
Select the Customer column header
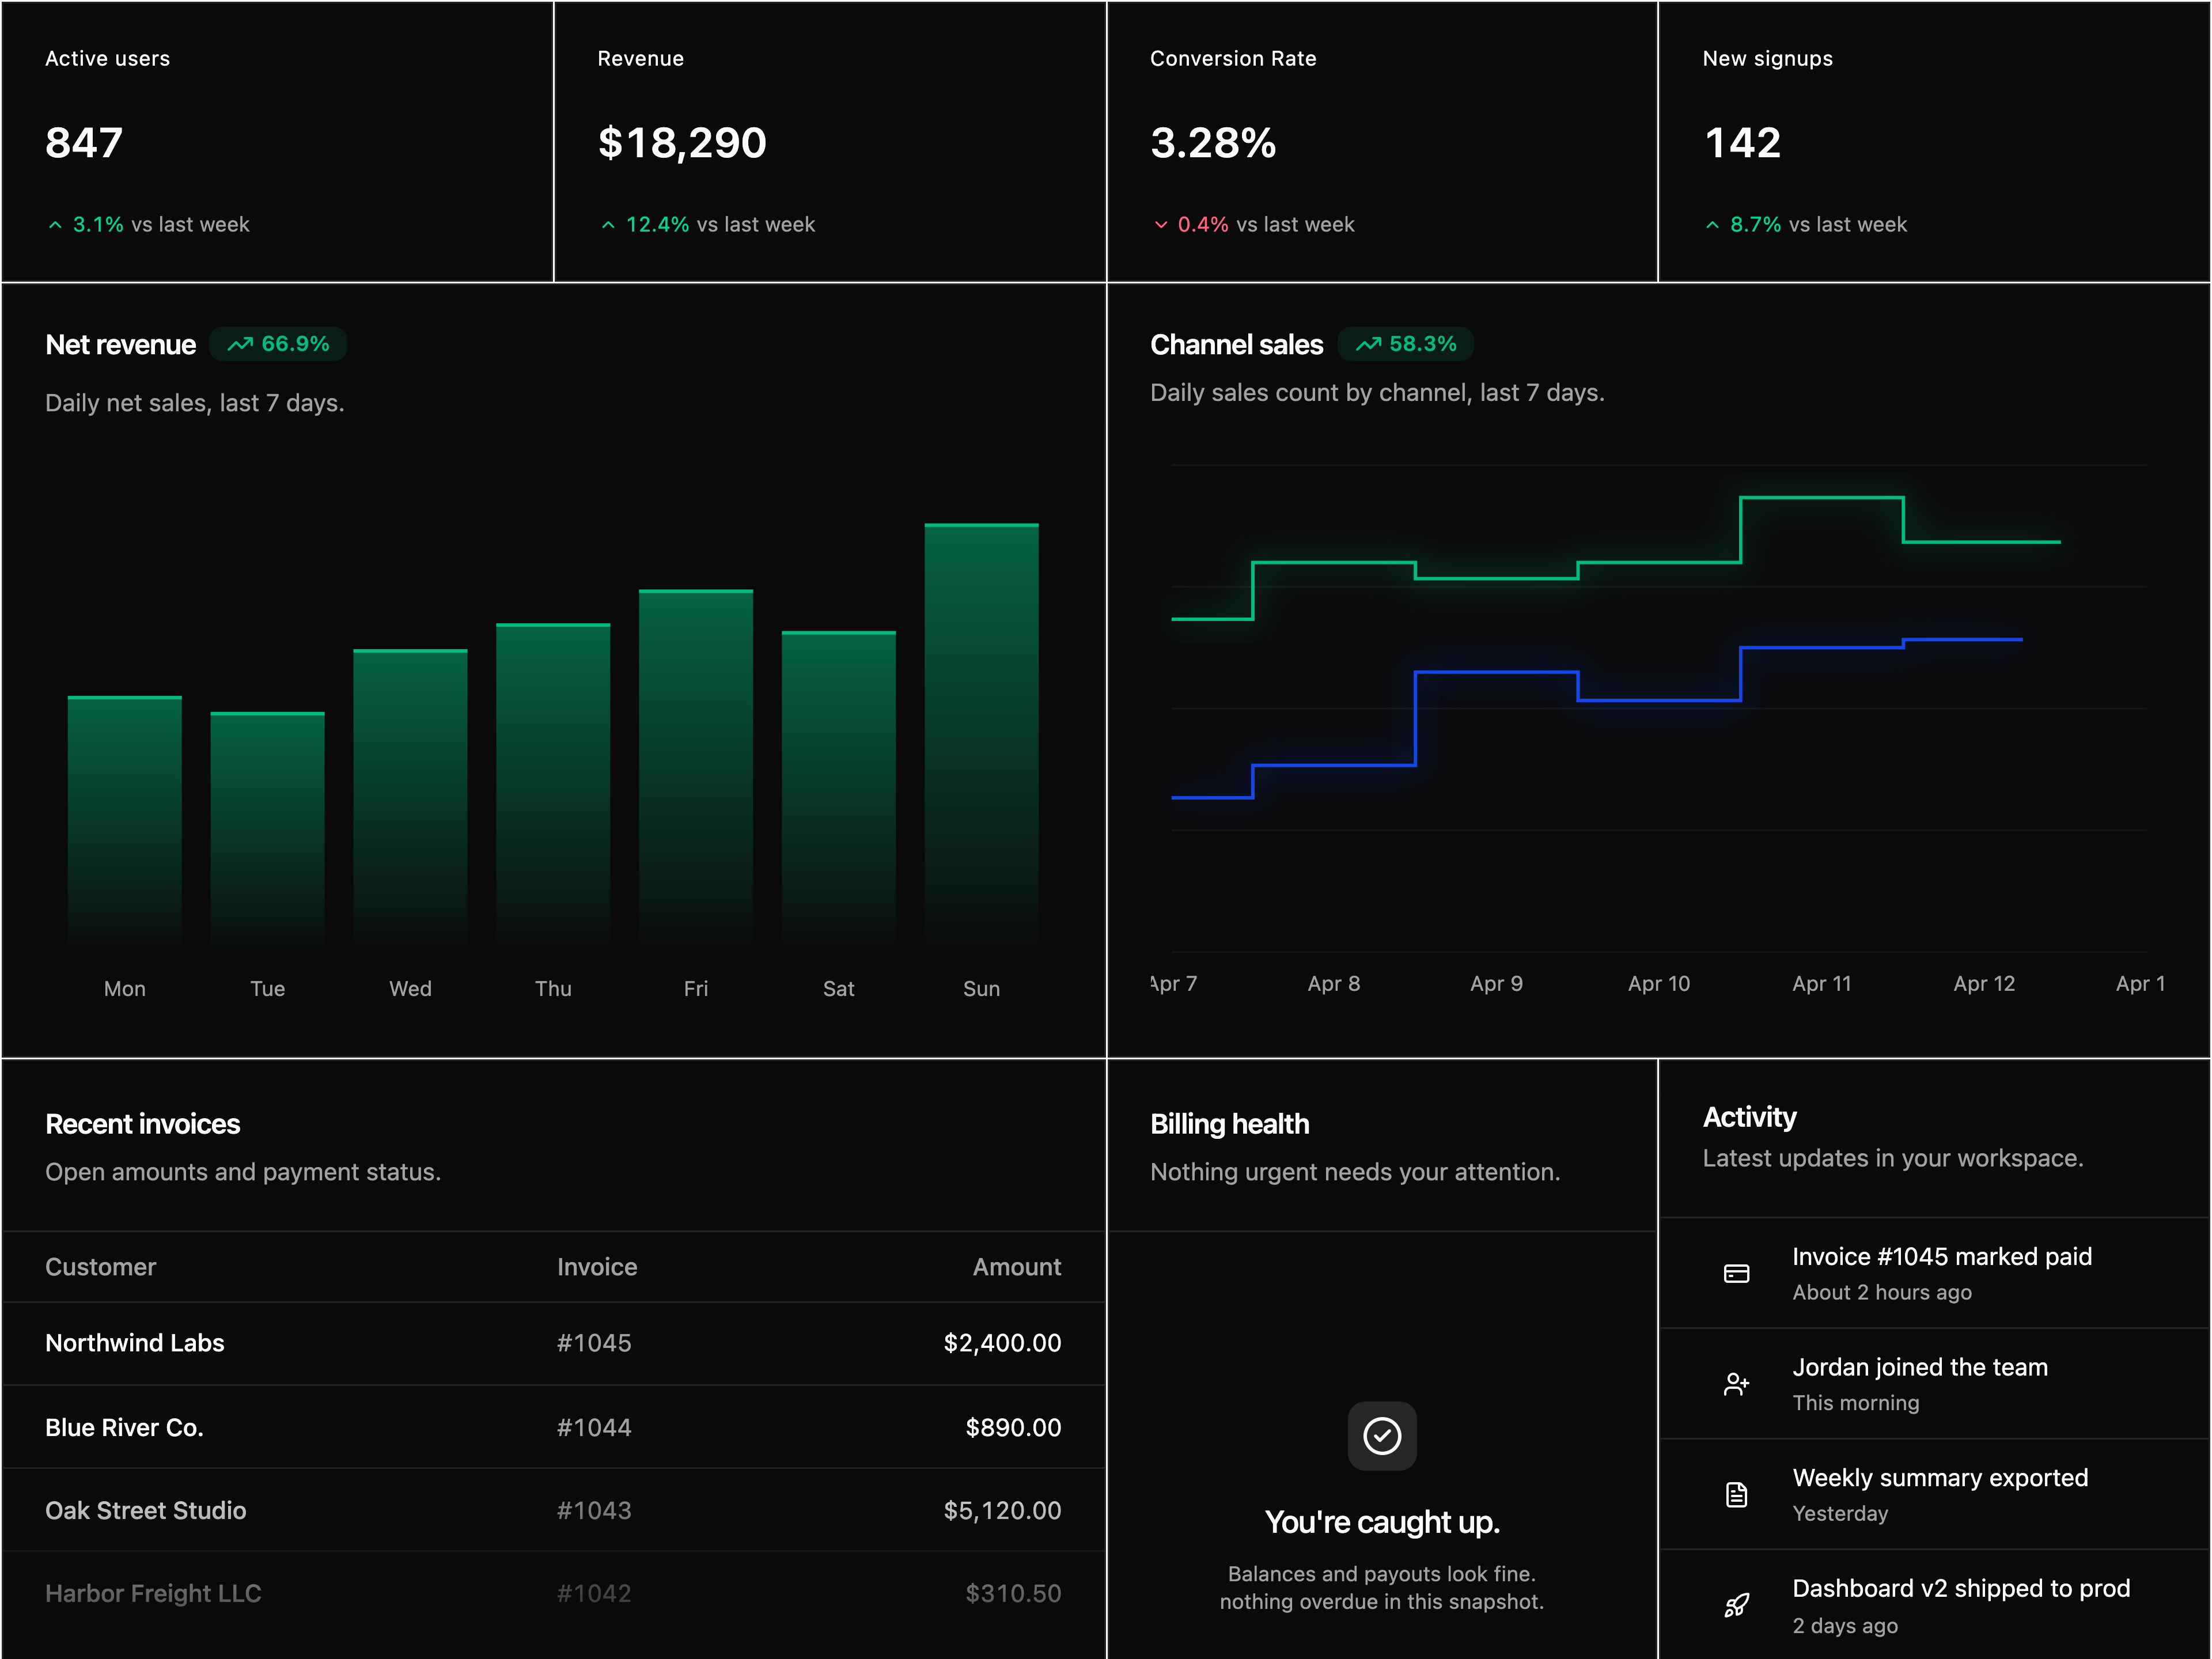[101, 1267]
